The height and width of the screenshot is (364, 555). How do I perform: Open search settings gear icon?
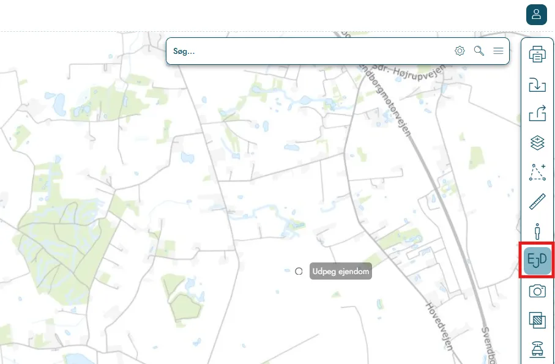tap(460, 51)
